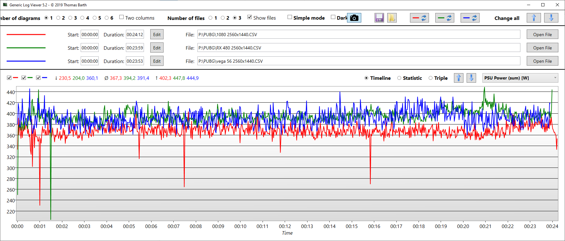Click the floppy disk save icon
This screenshot has height=241, width=565.
coord(379,18)
